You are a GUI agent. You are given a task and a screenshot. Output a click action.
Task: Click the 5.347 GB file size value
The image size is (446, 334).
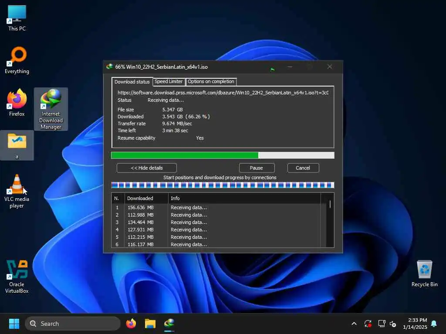tap(172, 110)
